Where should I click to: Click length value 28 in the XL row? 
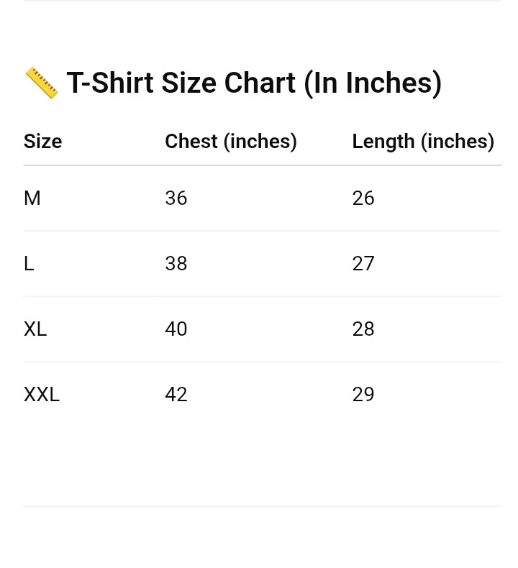tap(363, 329)
